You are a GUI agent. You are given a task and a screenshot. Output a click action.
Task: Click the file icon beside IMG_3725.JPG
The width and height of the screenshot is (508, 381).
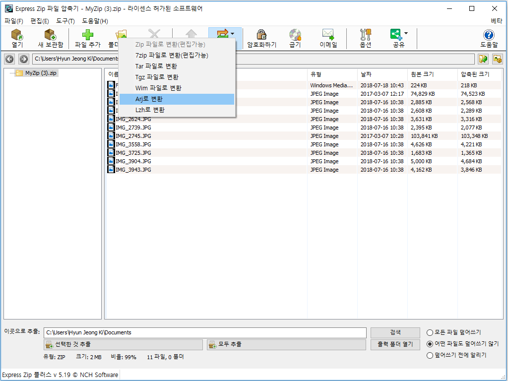pos(111,152)
